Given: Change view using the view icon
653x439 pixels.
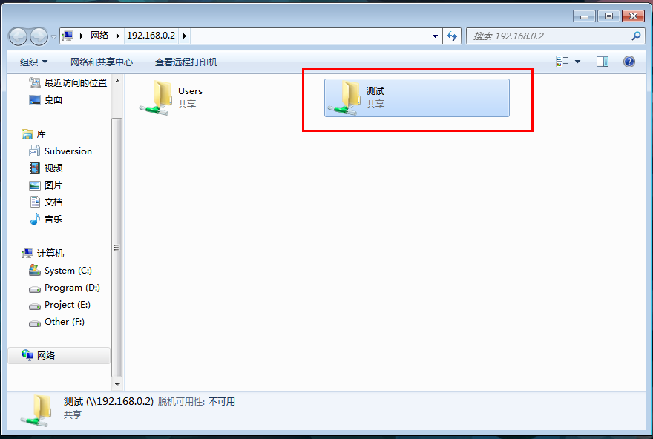Looking at the screenshot, I should coord(562,62).
